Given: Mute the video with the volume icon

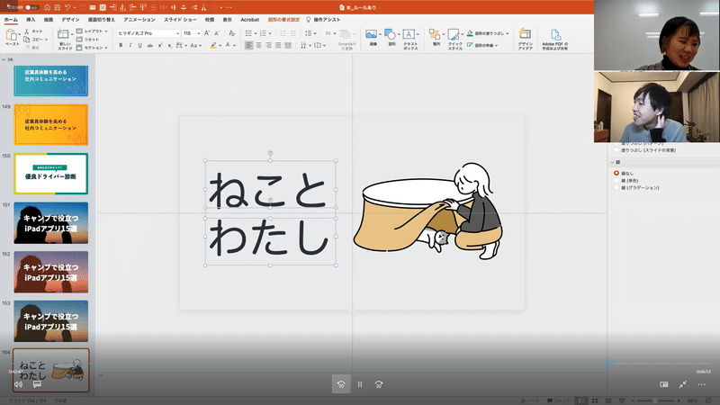Looking at the screenshot, I should pos(18,384).
